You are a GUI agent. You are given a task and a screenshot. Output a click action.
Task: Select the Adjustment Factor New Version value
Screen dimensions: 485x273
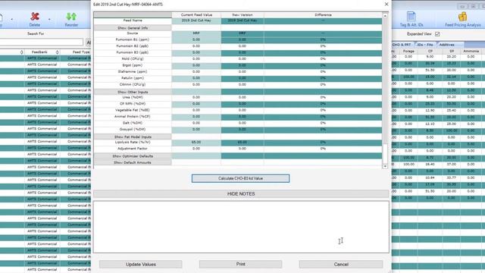click(x=242, y=149)
